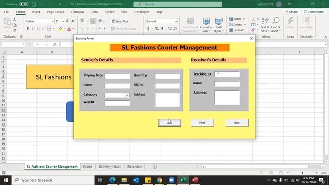The width and height of the screenshot is (329, 185).
Task: Open the General number format dropdown
Action: (x=176, y=21)
